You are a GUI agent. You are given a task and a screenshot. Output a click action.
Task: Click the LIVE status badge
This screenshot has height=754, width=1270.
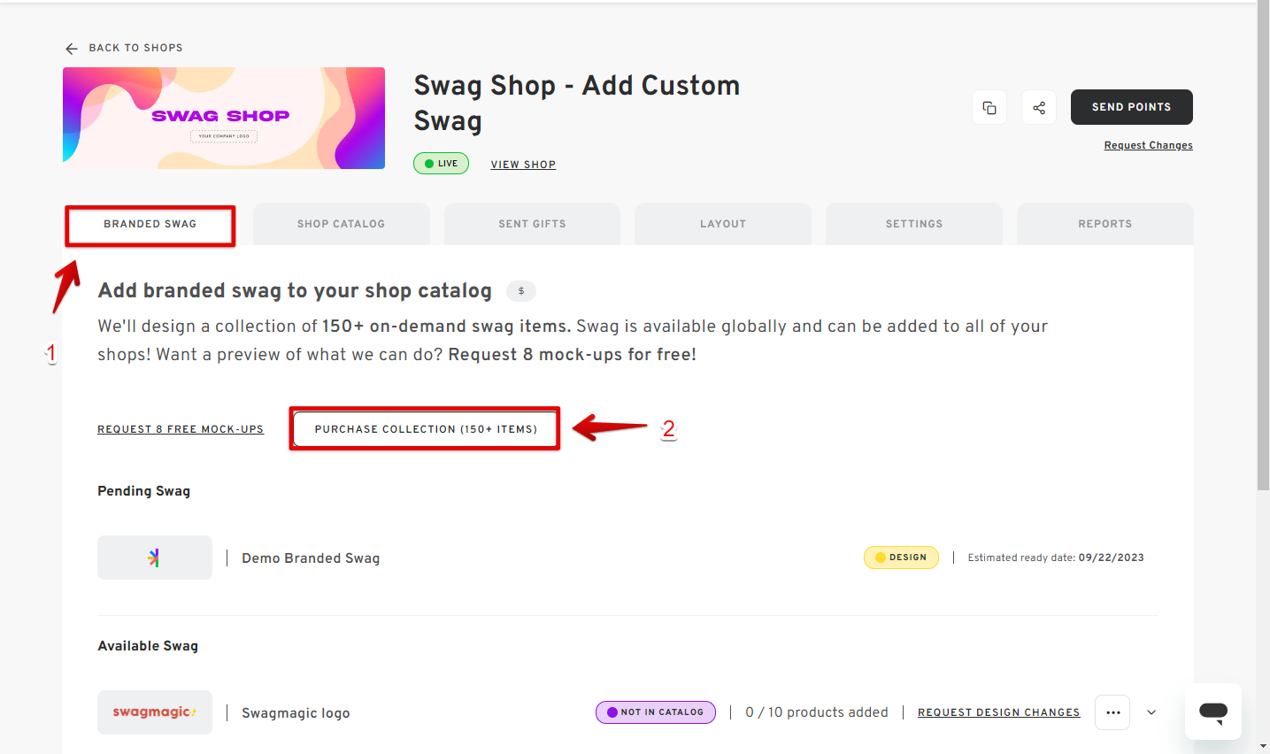[x=441, y=163]
